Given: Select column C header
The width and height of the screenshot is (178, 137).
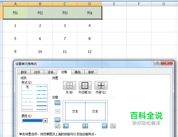Looking at the screenshot, I should (65, 4).
